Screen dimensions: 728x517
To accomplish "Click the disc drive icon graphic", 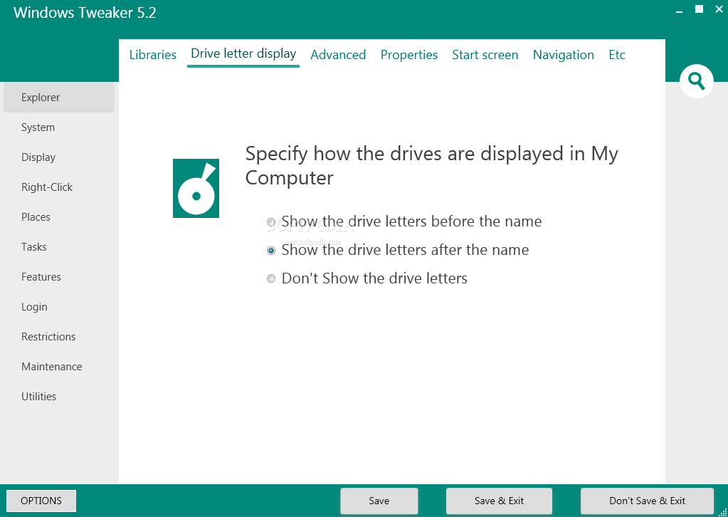I will pos(196,188).
